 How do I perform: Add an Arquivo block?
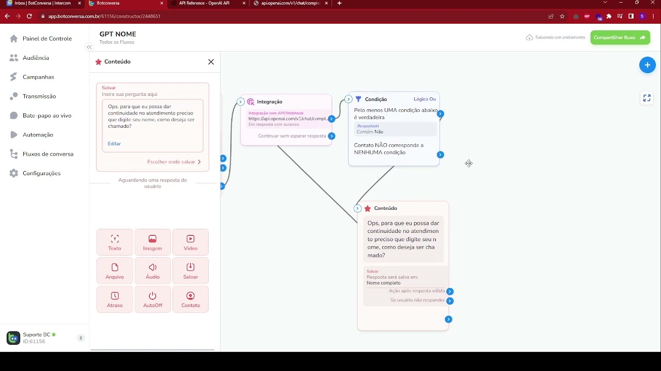point(115,271)
